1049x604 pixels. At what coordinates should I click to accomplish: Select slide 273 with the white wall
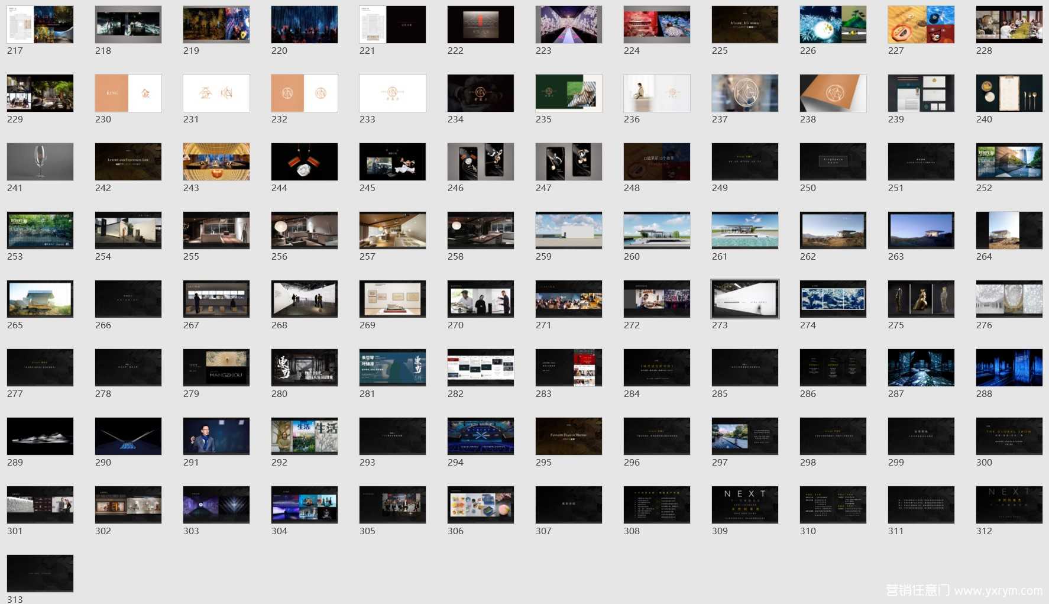coord(744,299)
